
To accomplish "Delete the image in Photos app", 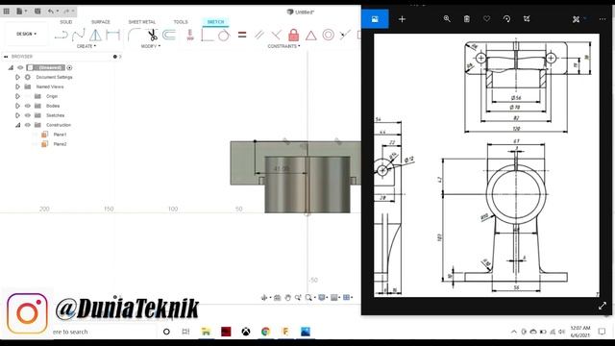I will (x=467, y=19).
